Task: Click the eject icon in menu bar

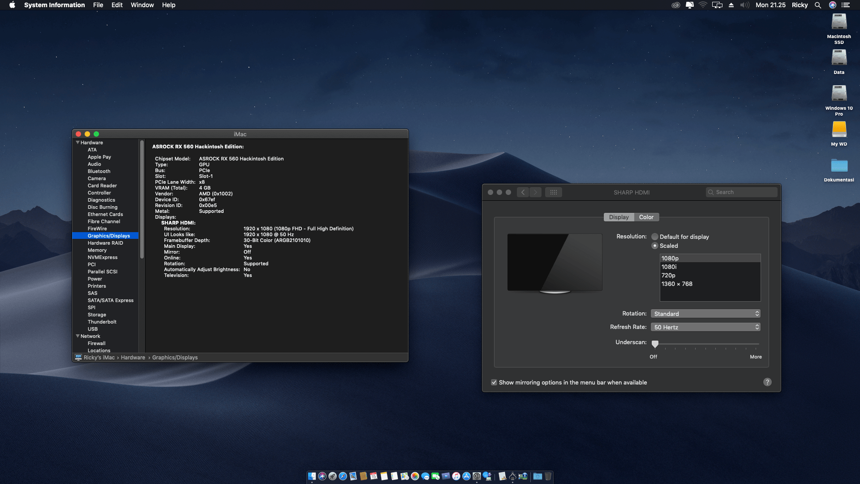Action: [x=731, y=5]
